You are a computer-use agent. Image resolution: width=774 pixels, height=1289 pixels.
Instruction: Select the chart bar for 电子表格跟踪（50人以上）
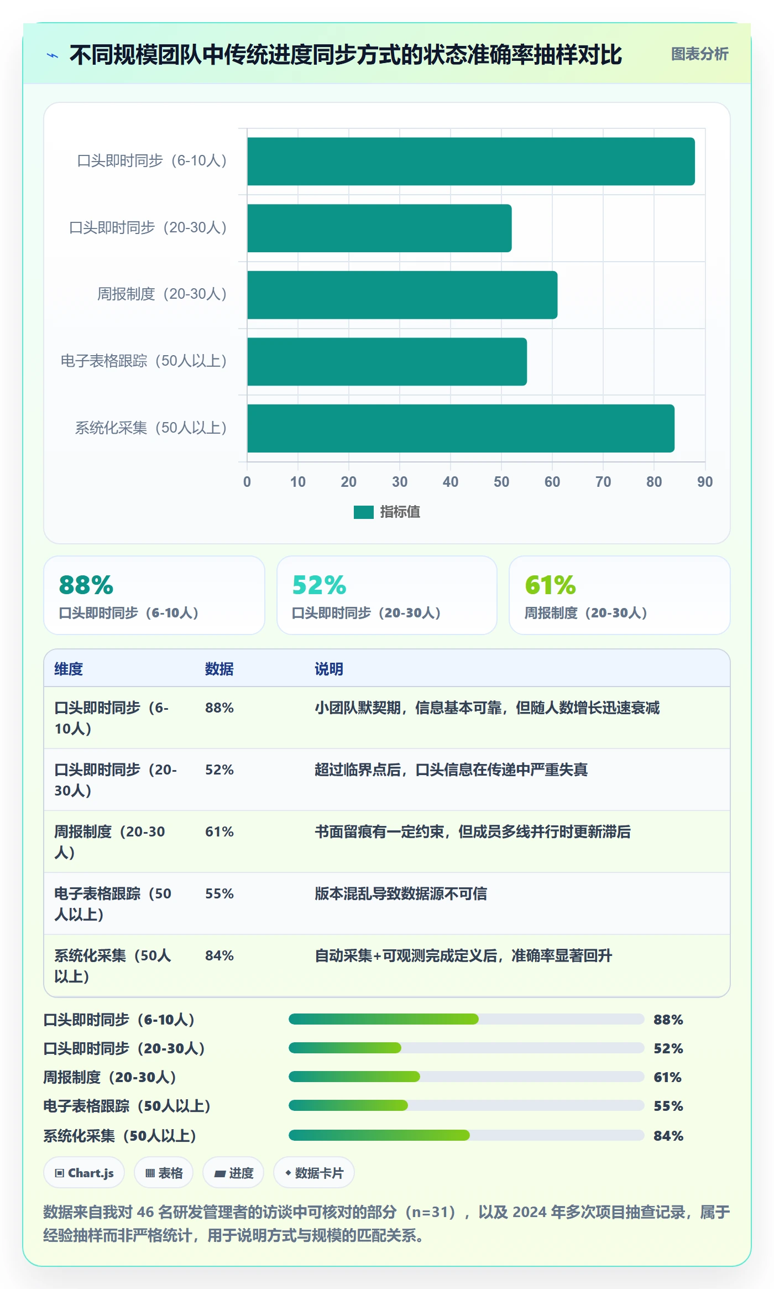(x=387, y=362)
